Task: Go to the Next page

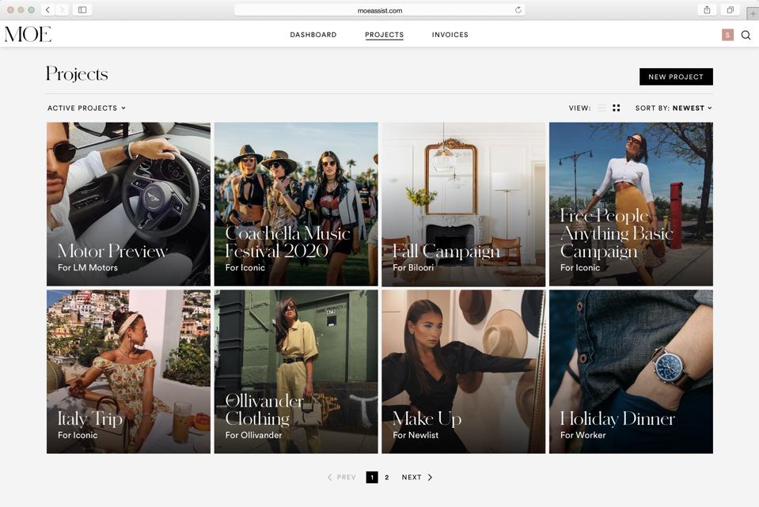Action: coord(416,478)
